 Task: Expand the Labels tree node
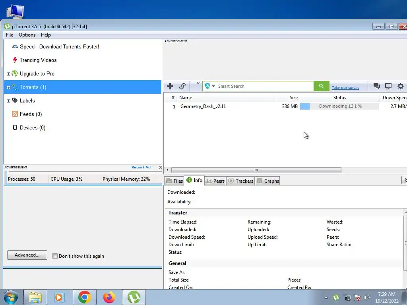pyautogui.click(x=8, y=101)
